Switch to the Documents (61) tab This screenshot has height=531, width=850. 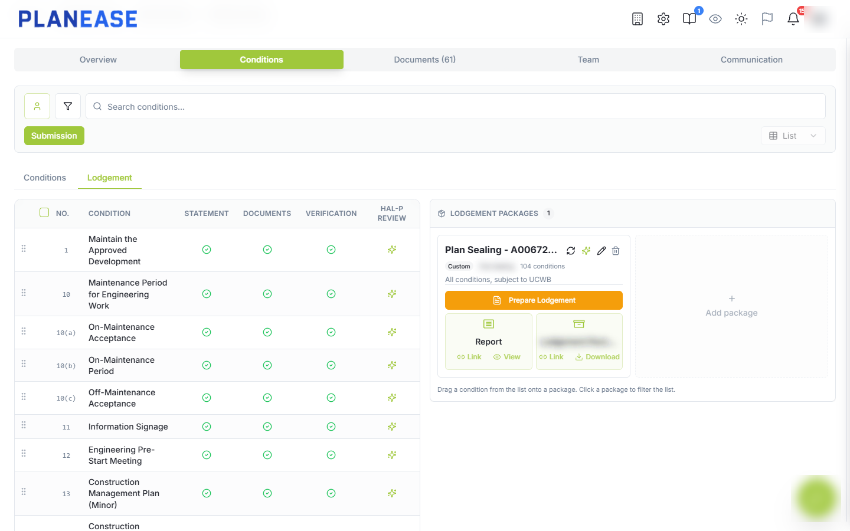coord(425,60)
